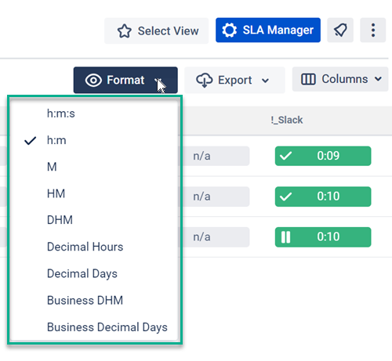The image size is (392, 361).
Task: Click the Select View button
Action: 156,31
